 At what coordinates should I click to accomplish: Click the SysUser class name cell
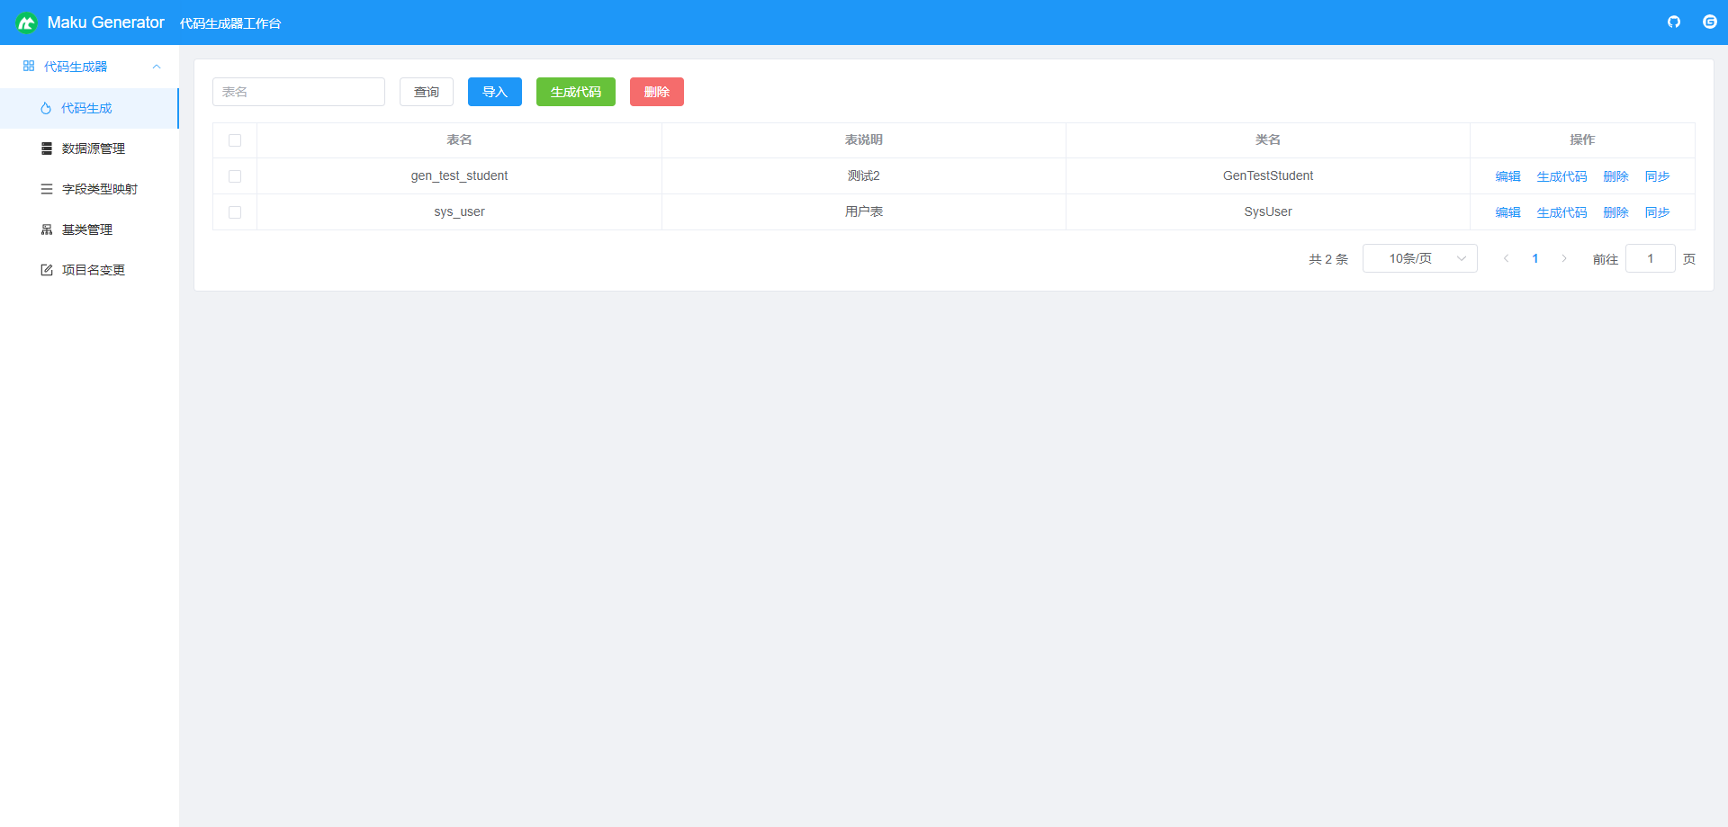[x=1268, y=211]
